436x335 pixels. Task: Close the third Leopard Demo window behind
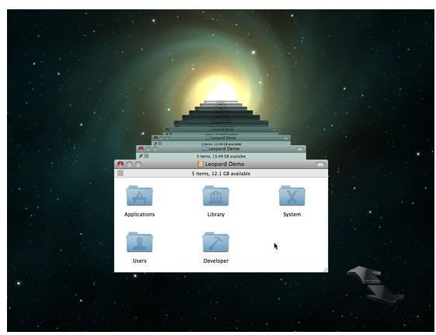(x=155, y=138)
